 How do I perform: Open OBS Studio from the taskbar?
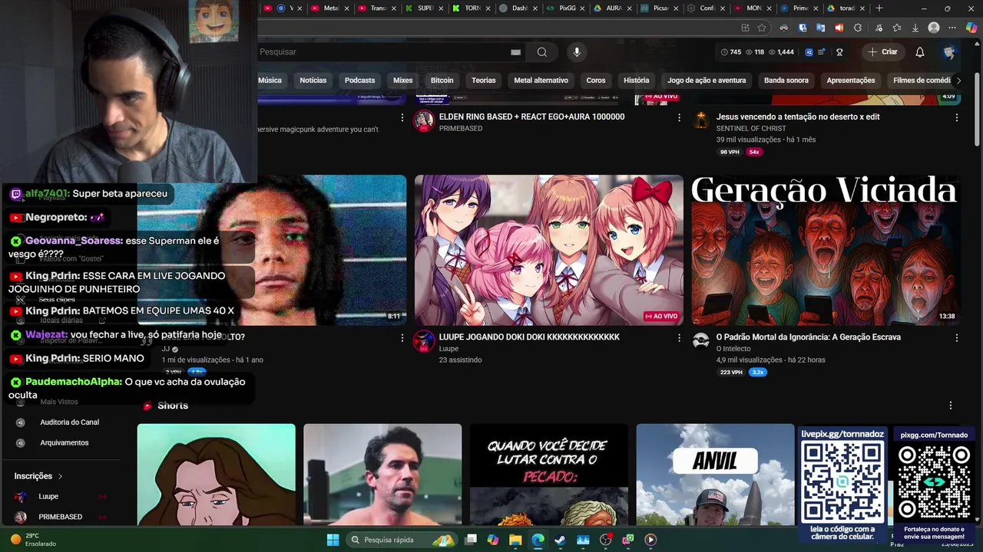[605, 540]
